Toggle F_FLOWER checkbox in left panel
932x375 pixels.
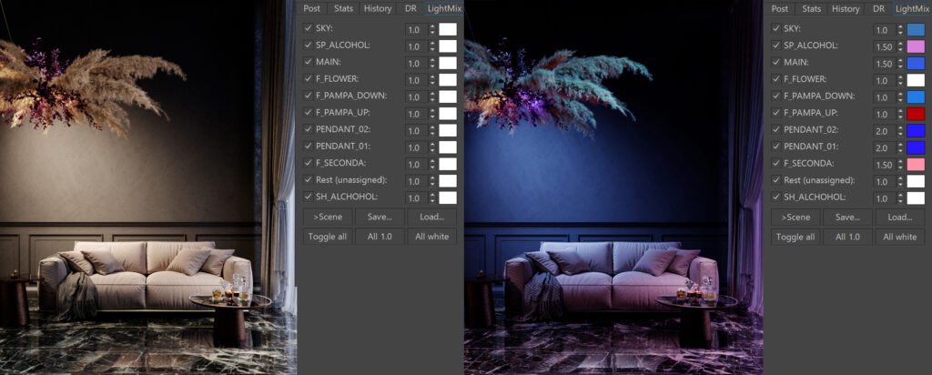tap(308, 78)
